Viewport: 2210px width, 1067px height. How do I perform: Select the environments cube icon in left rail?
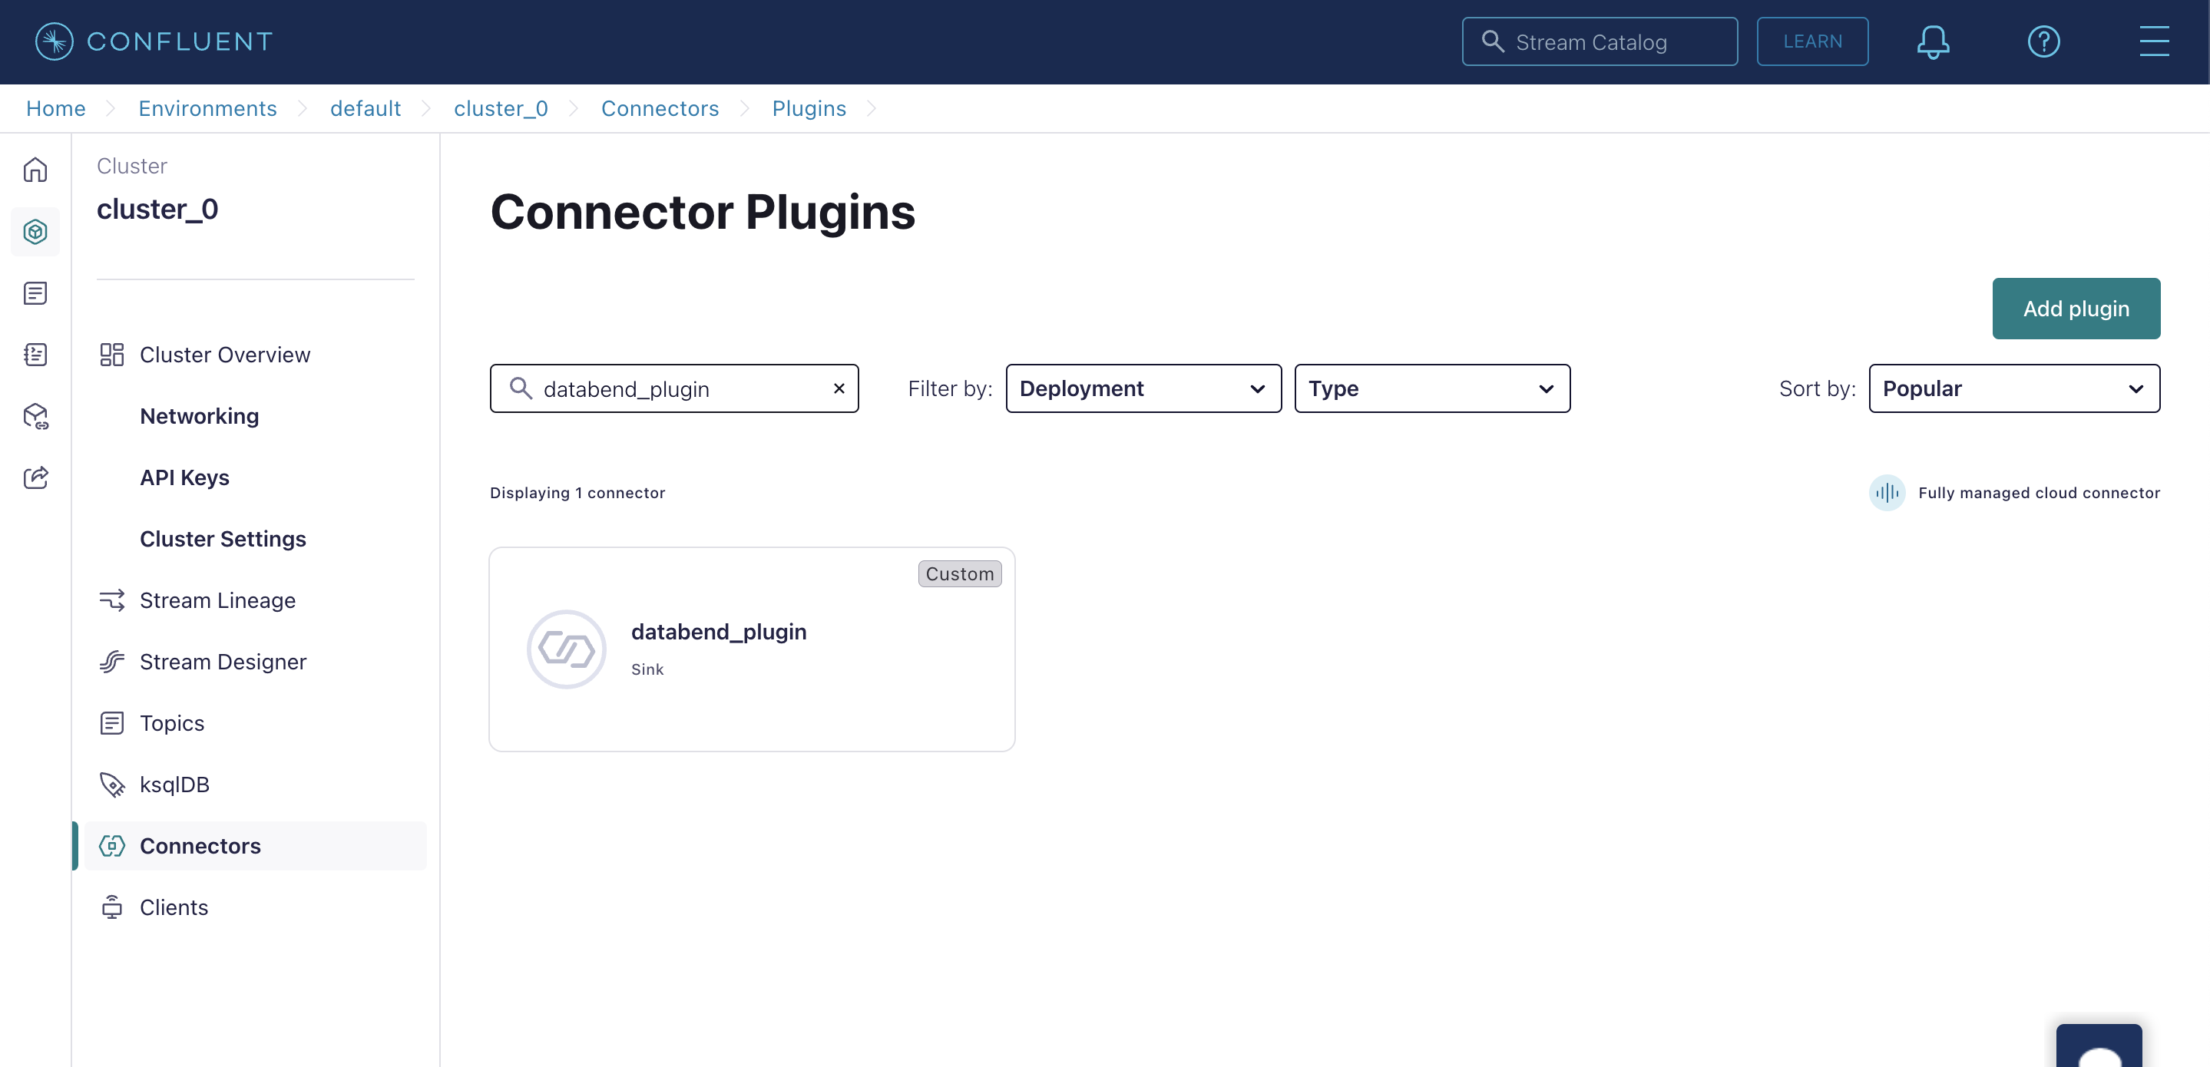(x=35, y=232)
